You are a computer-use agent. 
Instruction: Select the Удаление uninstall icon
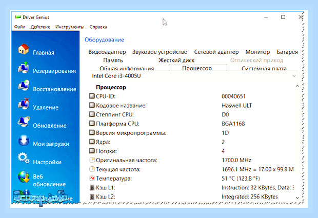(24, 104)
